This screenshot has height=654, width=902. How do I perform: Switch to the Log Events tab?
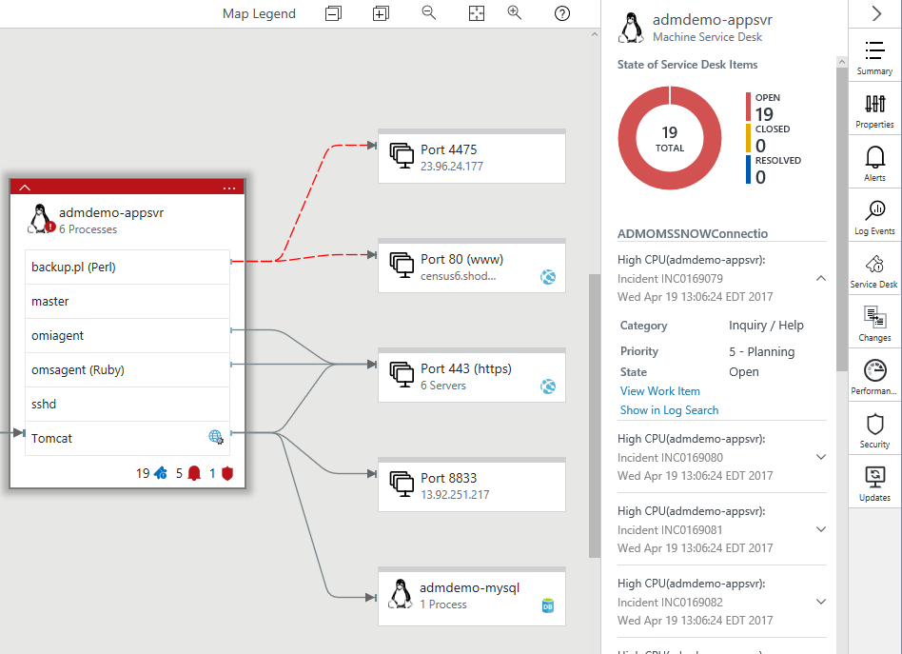(874, 216)
